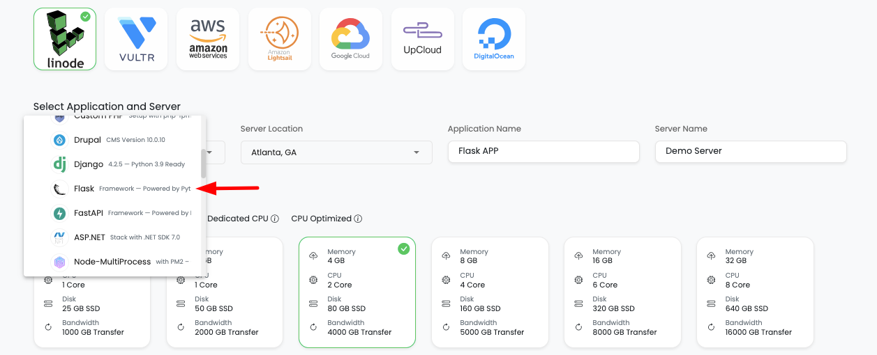Choose the DigitalOcean provider card
Image resolution: width=877 pixels, height=355 pixels.
pos(494,40)
